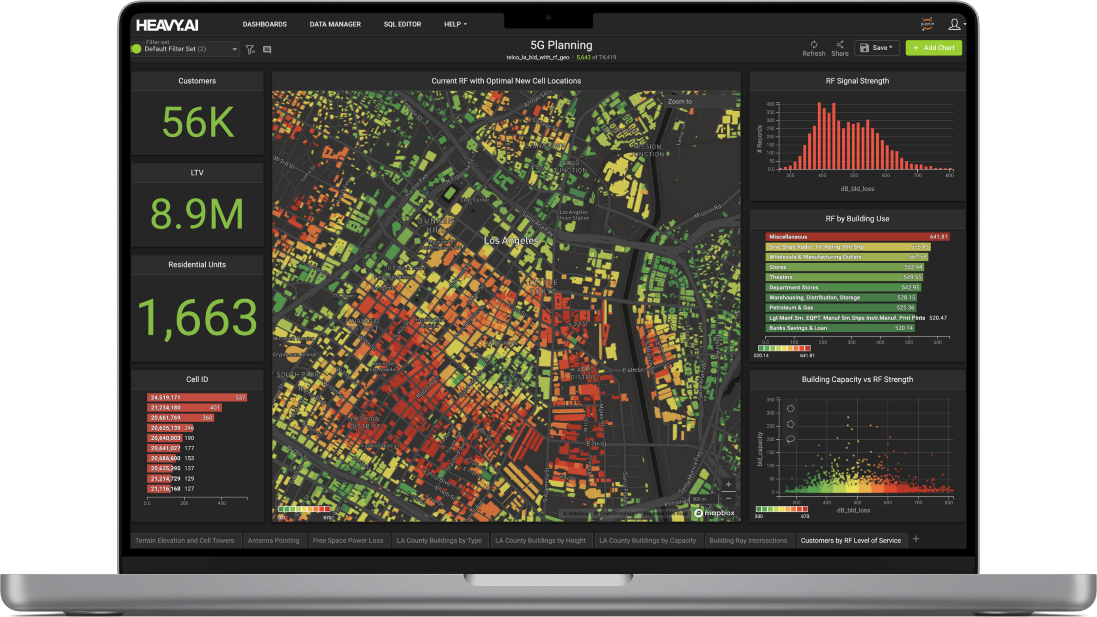The height and width of the screenshot is (617, 1097).
Task: Select the freehand lasso tool on scatter plot
Action: coord(790,439)
